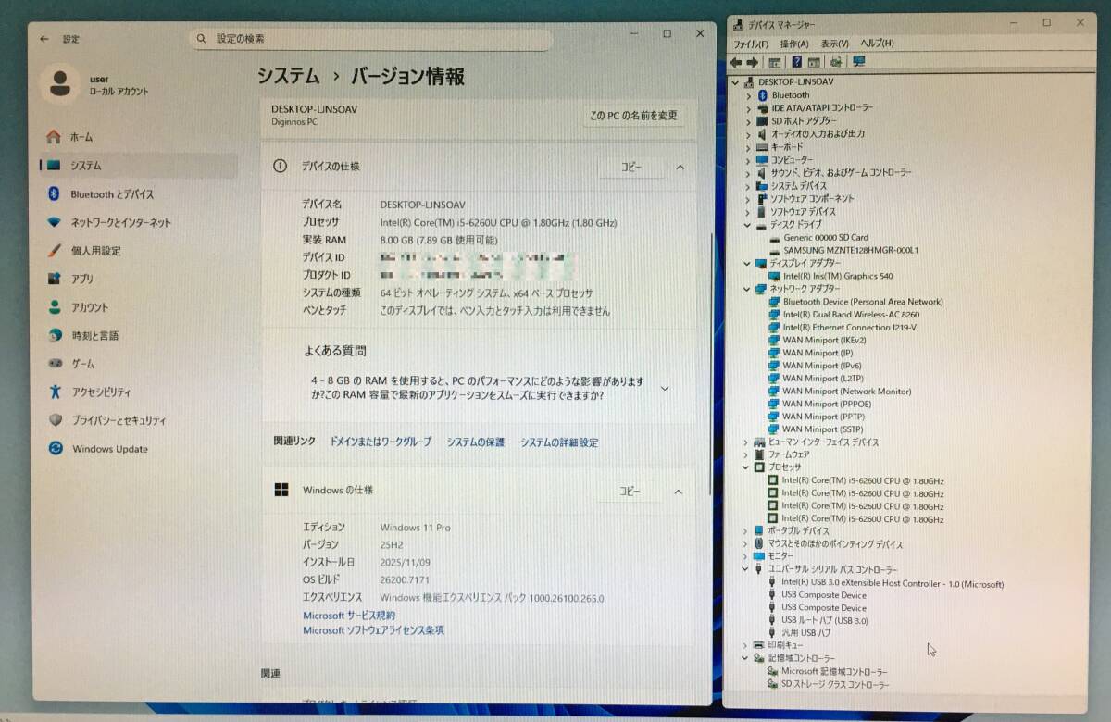Open 表示(V) menu in Device Manager
1111x722 pixels.
click(x=834, y=44)
